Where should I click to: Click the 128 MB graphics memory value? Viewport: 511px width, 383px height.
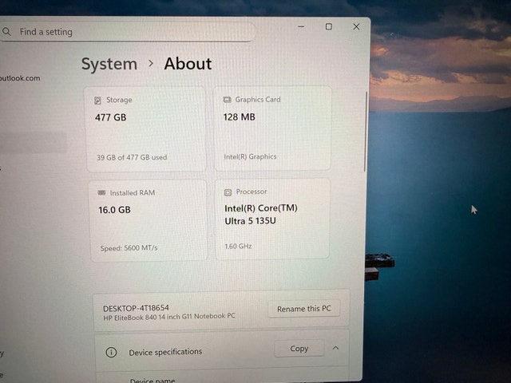click(x=240, y=117)
